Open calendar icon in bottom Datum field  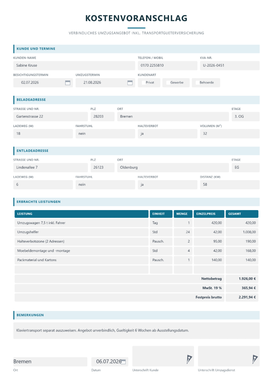pos(123,361)
